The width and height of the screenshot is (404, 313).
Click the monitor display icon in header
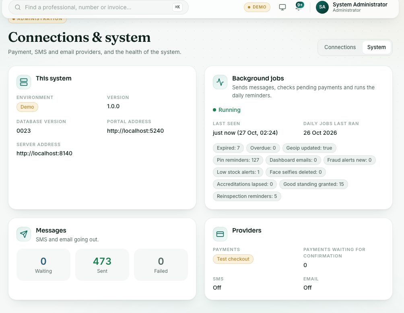(282, 7)
